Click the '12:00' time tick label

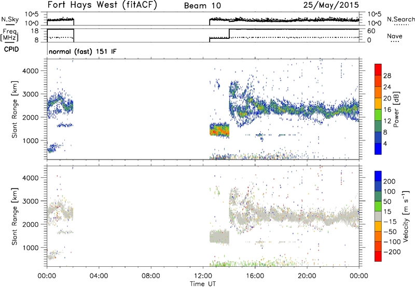click(x=203, y=276)
